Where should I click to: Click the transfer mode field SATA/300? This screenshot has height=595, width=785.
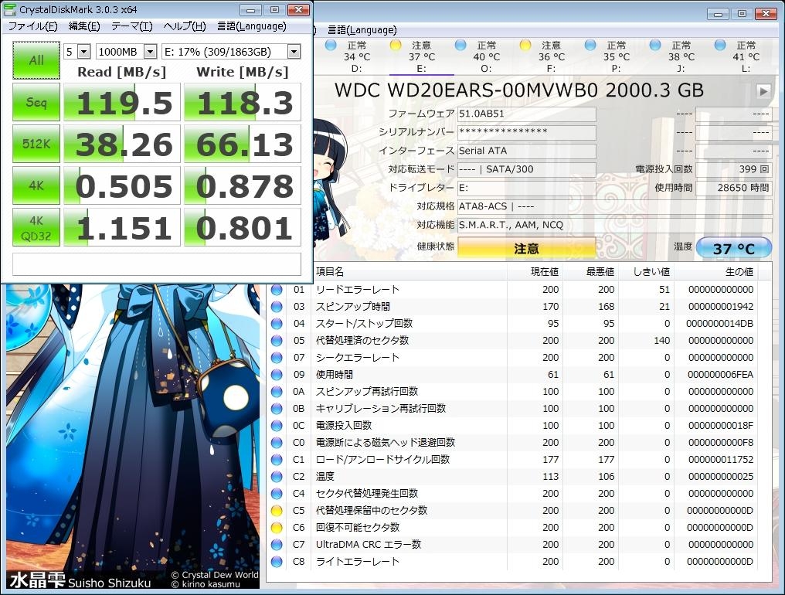click(526, 169)
